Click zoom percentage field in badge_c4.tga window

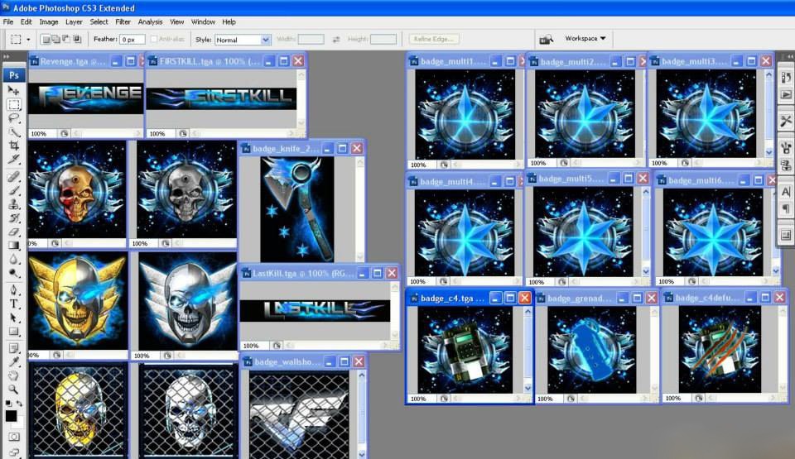coord(422,399)
